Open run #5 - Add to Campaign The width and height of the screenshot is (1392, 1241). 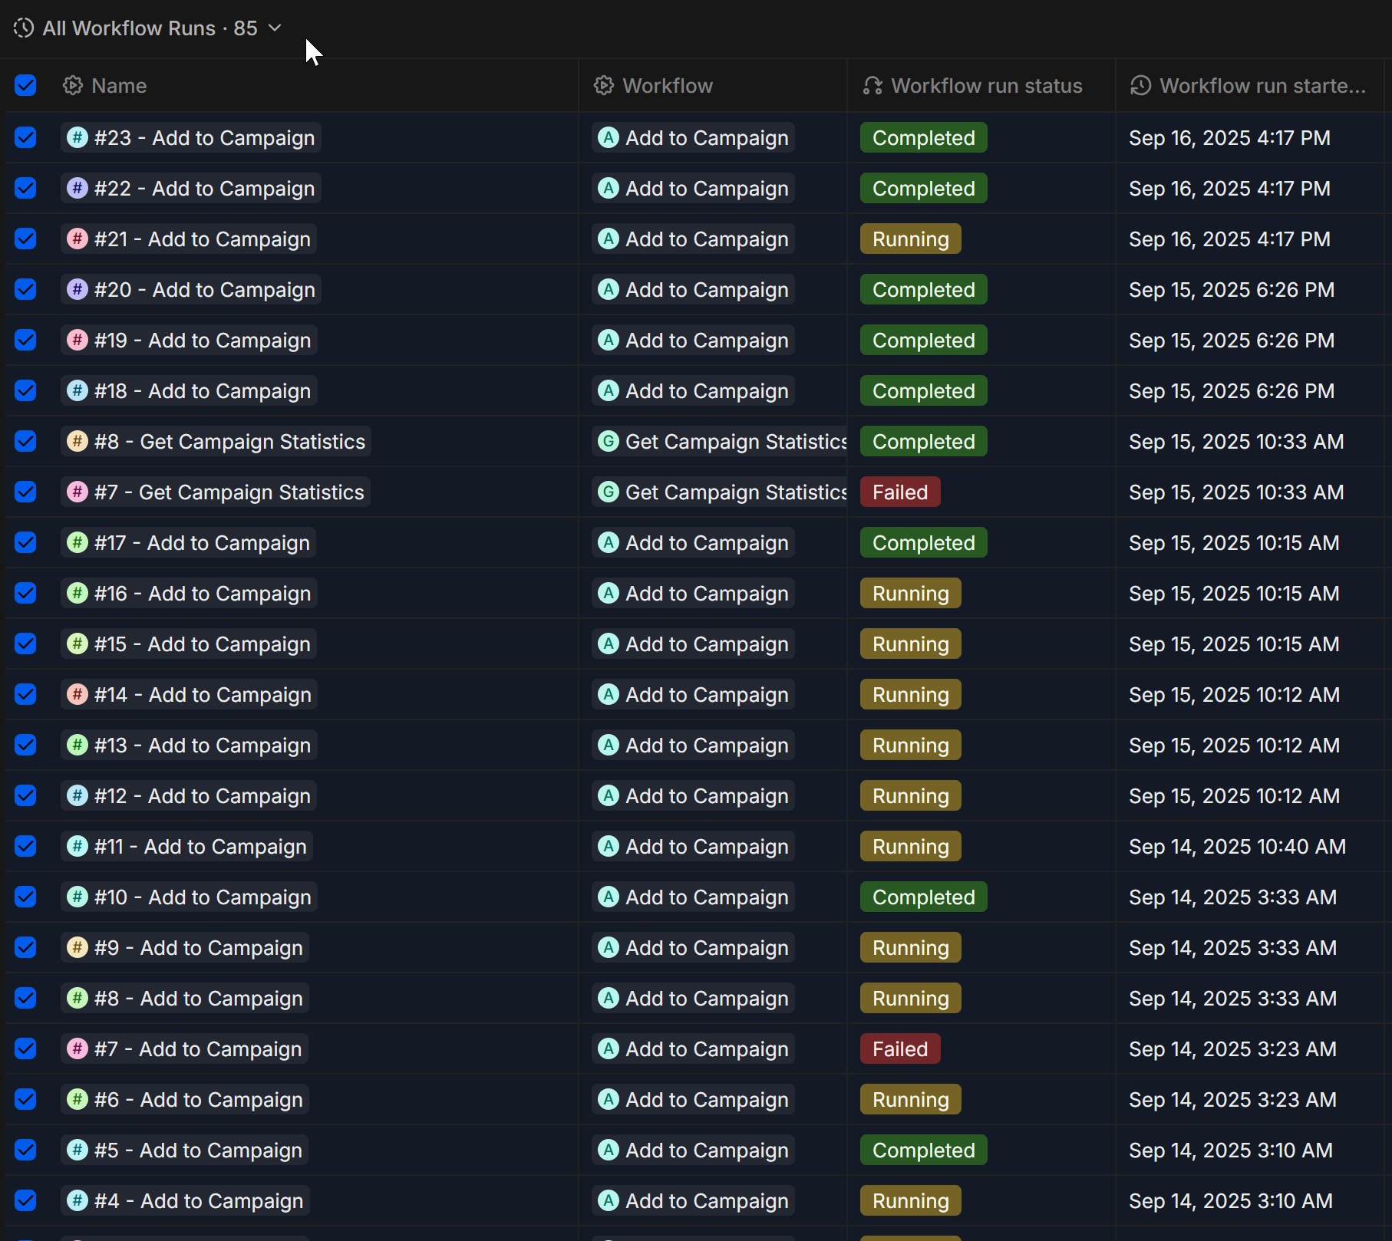coord(184,1150)
